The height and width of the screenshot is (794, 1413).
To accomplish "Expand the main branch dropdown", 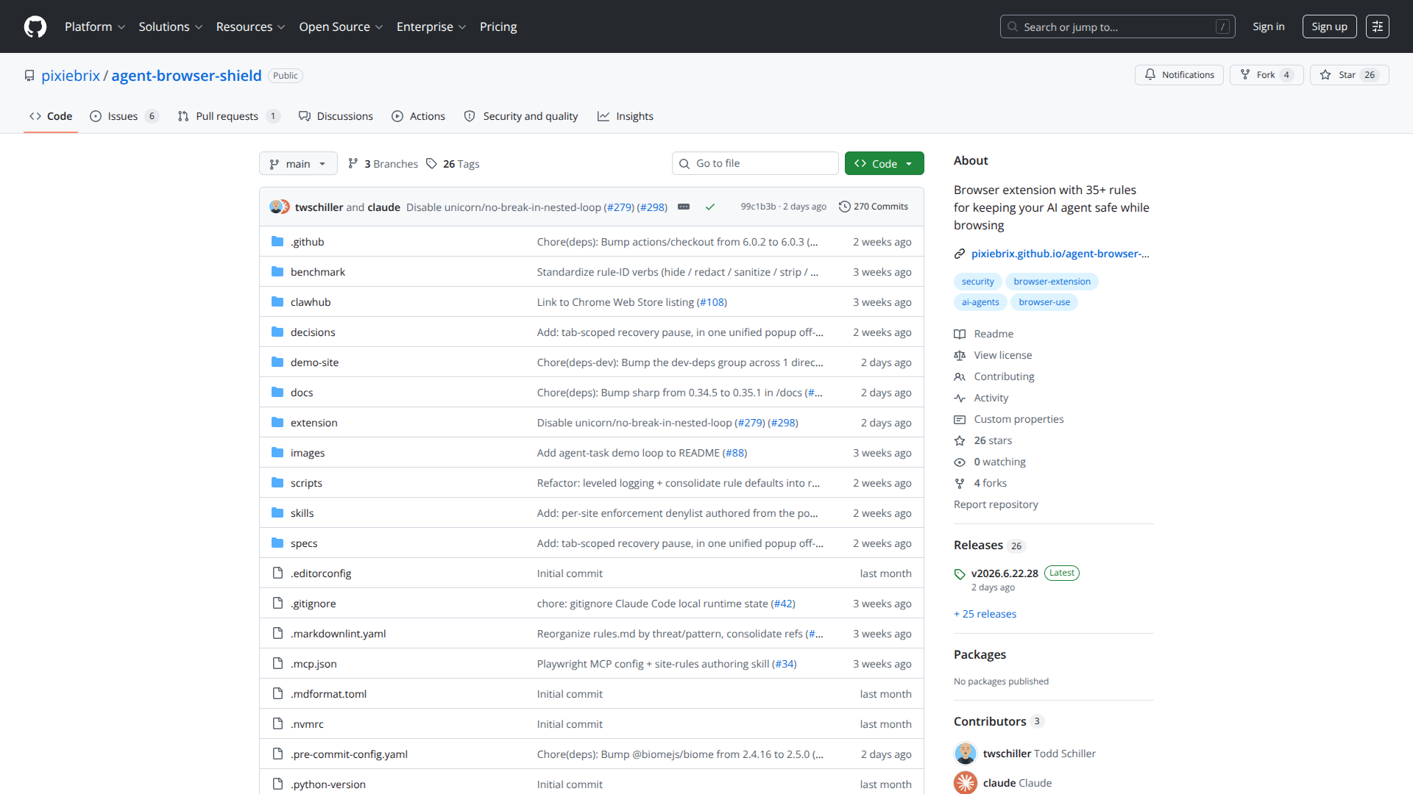I will (x=298, y=163).
